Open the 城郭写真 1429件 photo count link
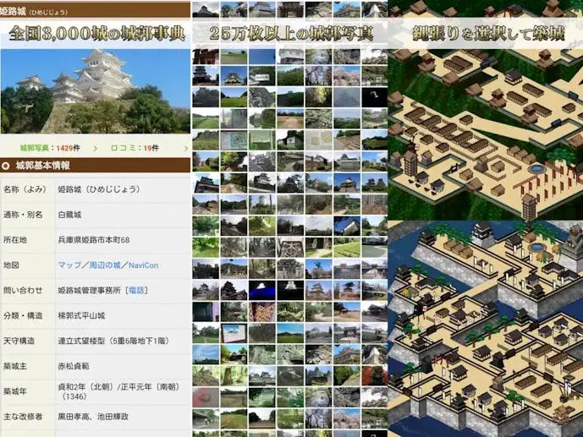 [x=50, y=148]
